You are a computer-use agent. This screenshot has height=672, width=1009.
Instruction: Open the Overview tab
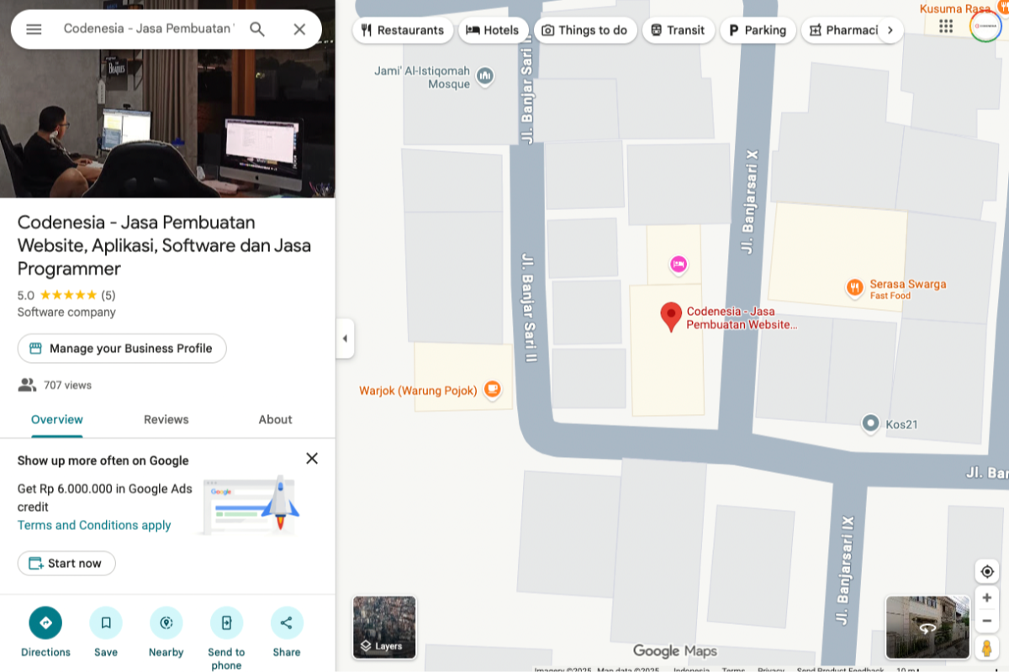[57, 419]
